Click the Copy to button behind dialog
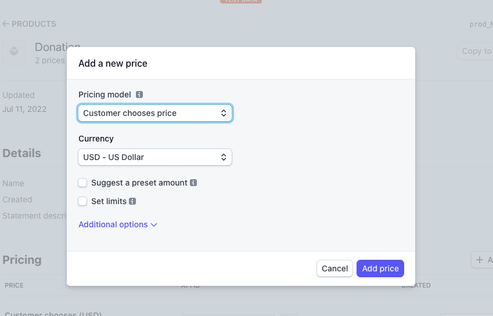 (x=475, y=51)
